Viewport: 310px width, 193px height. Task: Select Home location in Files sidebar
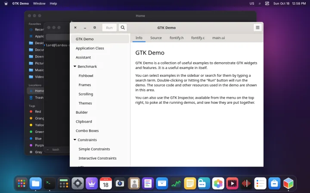(35, 91)
